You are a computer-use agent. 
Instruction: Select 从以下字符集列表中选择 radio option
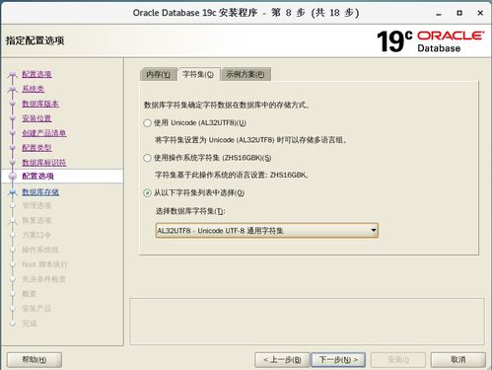point(147,193)
